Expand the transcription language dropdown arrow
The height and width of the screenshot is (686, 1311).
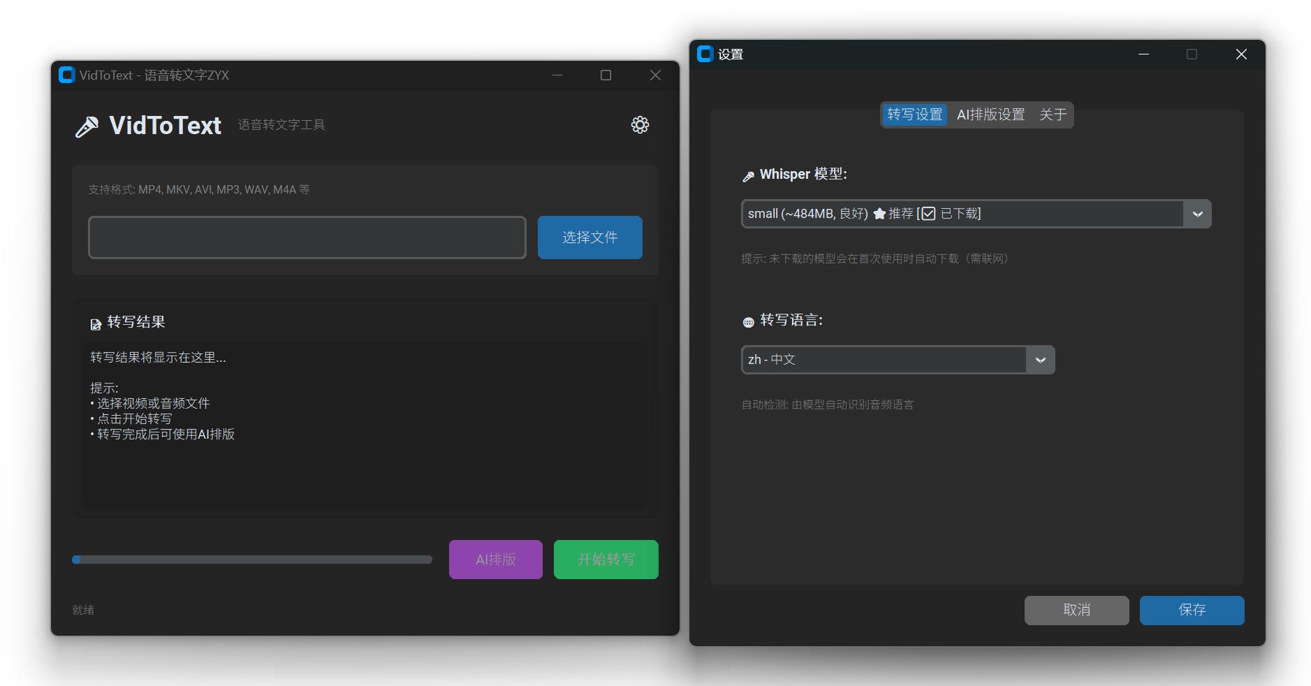pyautogui.click(x=1040, y=360)
